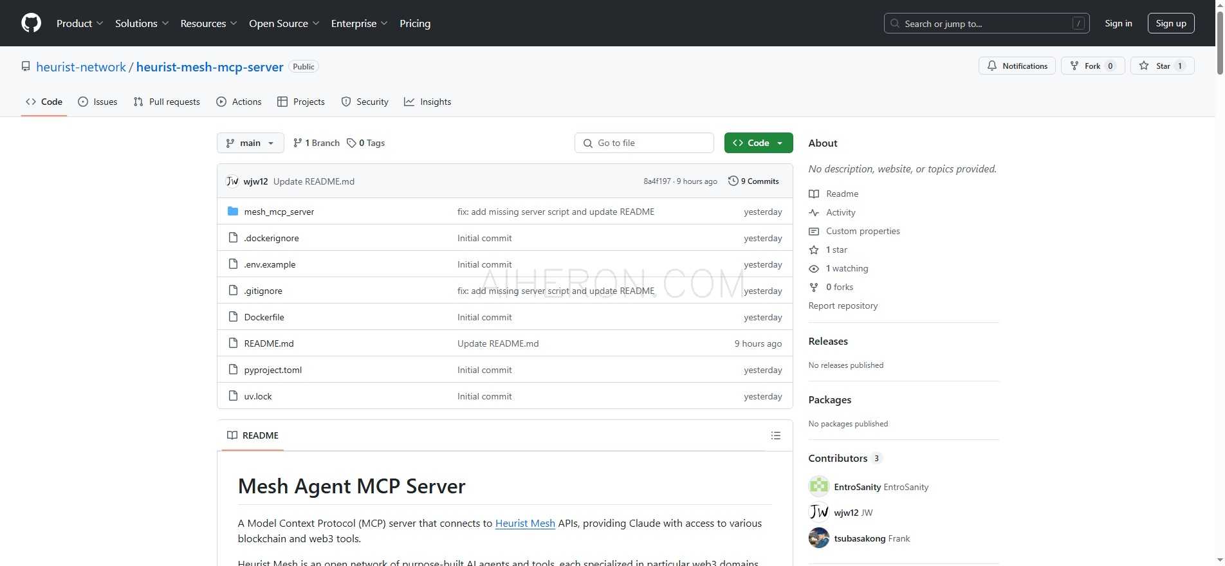Open the mesh_mcp_server folder

tap(279, 212)
